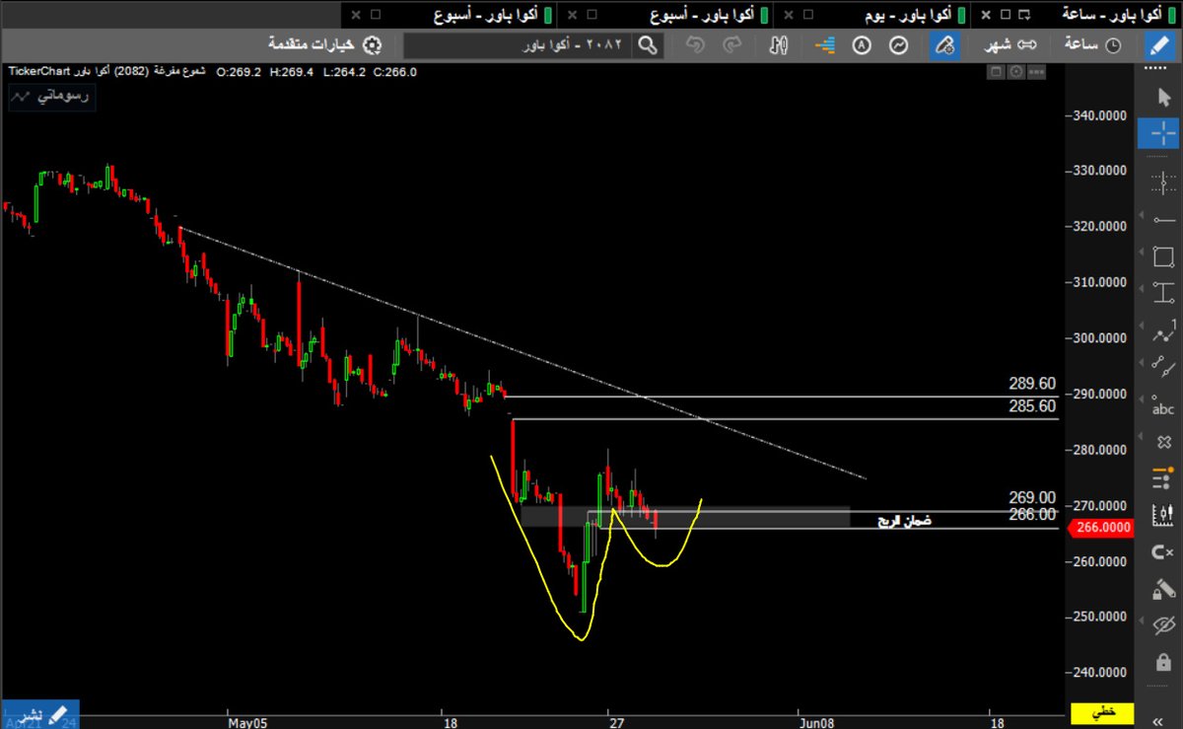The height and width of the screenshot is (729, 1183).
Task: Click the 289.60 line label
Action: (1032, 384)
